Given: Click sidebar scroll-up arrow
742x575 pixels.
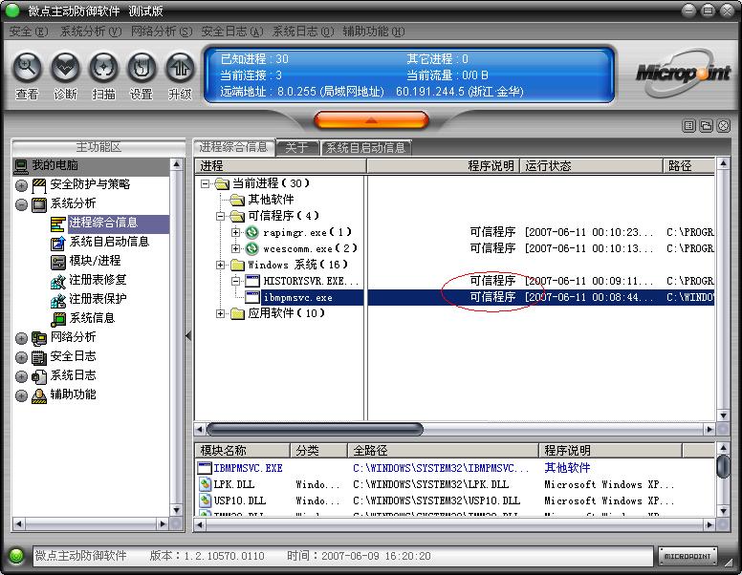Looking at the screenshot, I should (177, 164).
